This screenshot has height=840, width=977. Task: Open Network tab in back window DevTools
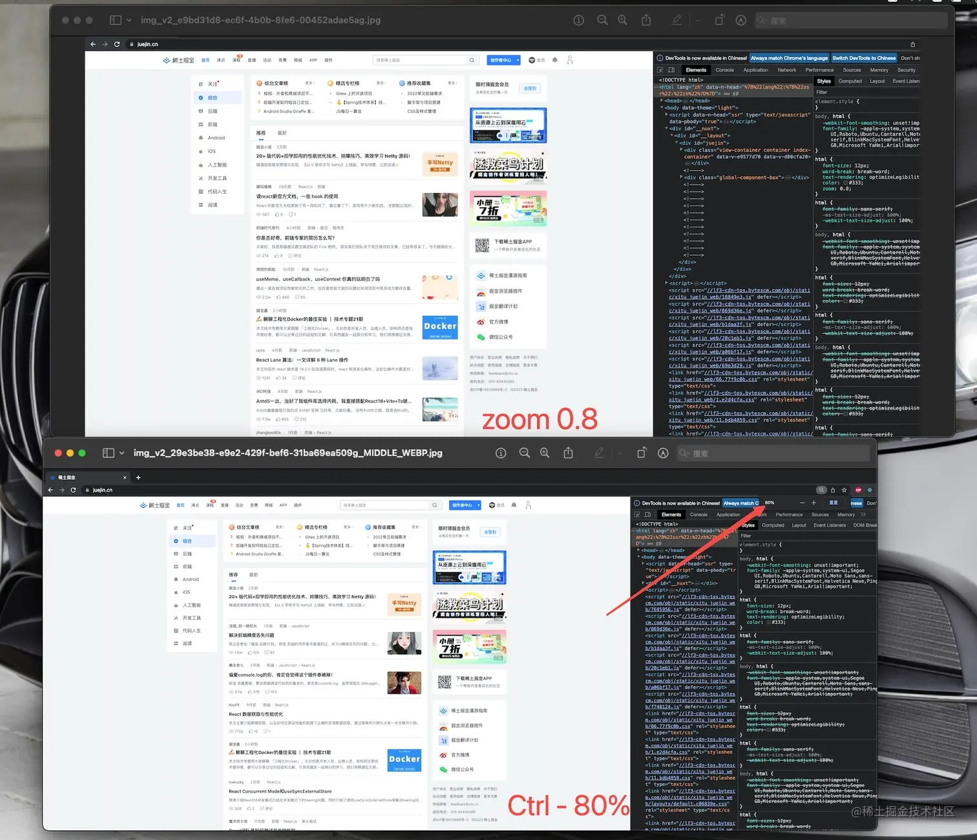tap(786, 70)
